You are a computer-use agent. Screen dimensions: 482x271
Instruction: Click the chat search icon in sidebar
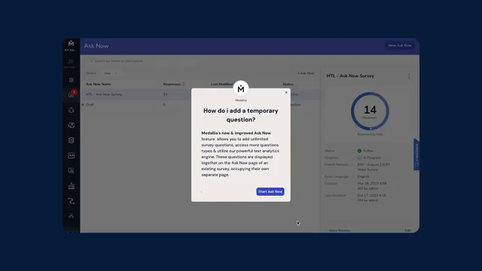[71, 171]
